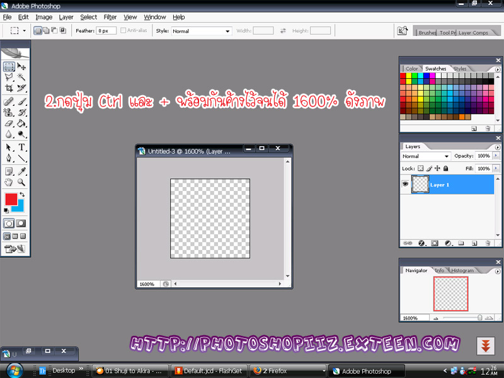Open the Navigator panel flyout menu

(x=498, y=271)
